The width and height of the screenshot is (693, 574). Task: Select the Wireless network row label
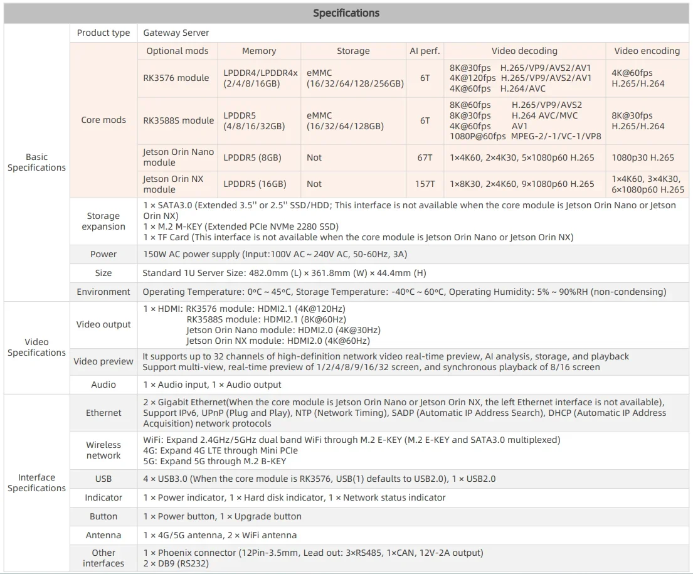click(x=103, y=450)
